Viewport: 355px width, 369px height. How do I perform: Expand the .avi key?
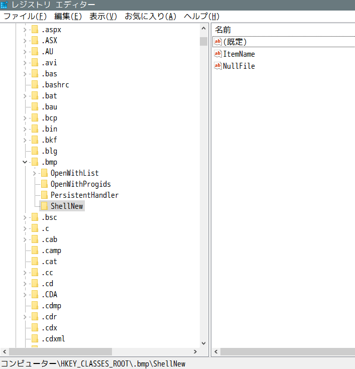coord(25,63)
